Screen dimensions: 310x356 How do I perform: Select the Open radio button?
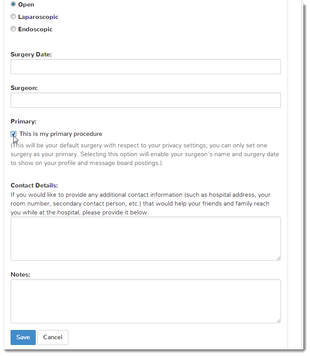(x=13, y=4)
